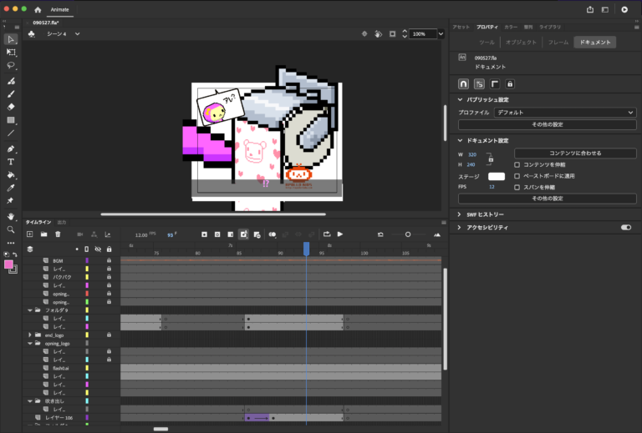This screenshot has height=433, width=642.
Task: Select the Hand tool
Action: (x=11, y=216)
